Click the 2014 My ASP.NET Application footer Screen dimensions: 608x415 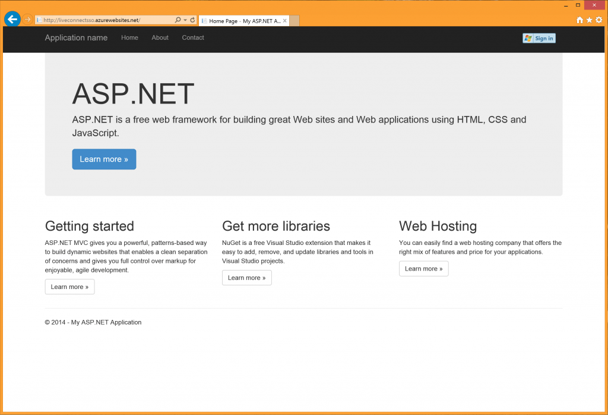pos(93,322)
